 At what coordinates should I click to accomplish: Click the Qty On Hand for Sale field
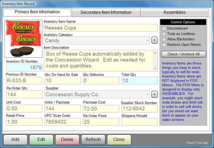point(63,81)
